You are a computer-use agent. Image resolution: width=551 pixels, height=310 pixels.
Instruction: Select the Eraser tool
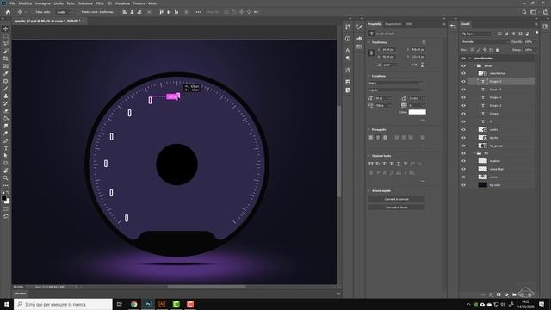[x=6, y=111]
